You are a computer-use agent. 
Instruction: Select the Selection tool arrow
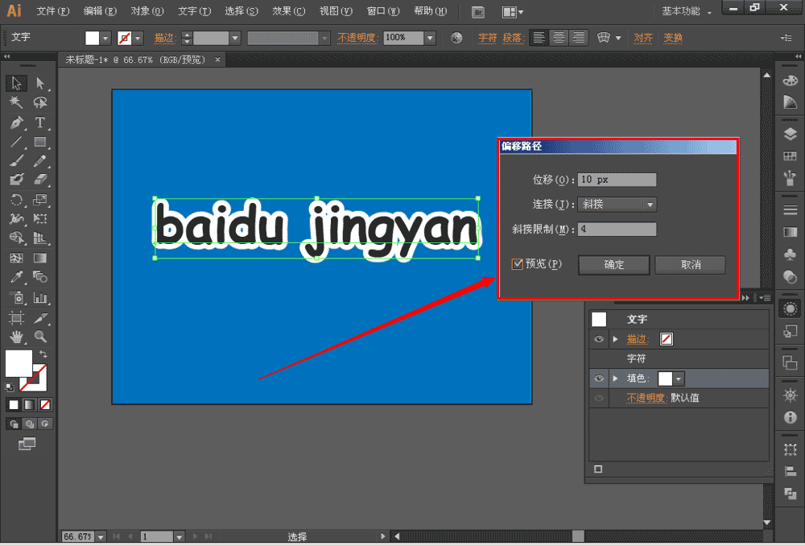16,83
